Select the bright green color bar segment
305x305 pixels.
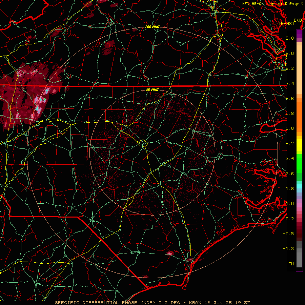[299, 163]
